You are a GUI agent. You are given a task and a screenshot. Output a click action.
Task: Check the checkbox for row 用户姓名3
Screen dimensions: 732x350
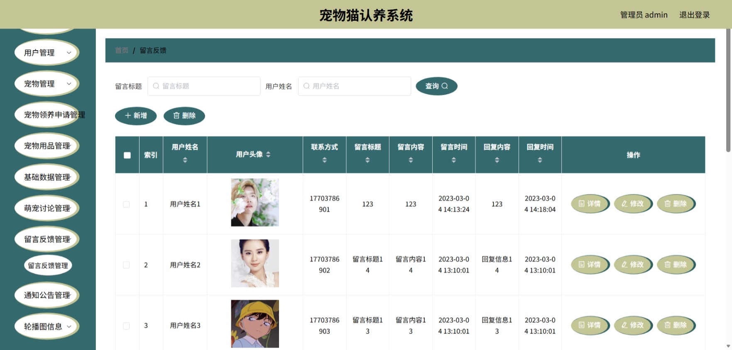click(126, 326)
